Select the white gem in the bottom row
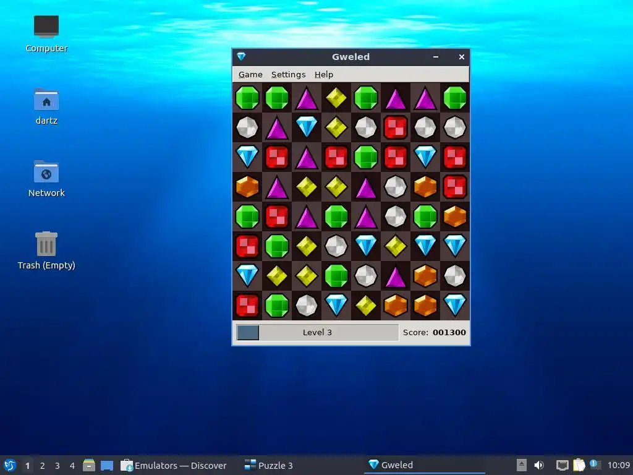The image size is (633, 475). [x=307, y=306]
